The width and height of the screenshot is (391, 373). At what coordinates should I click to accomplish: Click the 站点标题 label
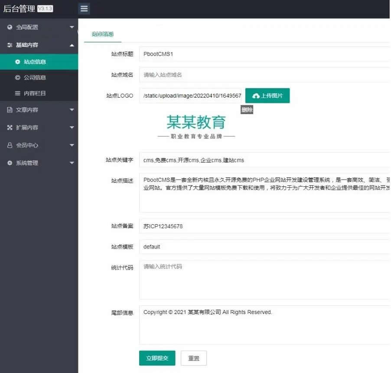point(122,54)
